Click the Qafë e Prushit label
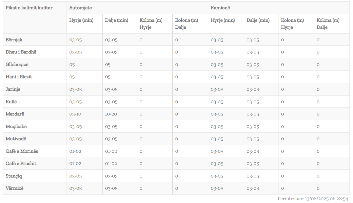This screenshot has width=353, height=203. click(21, 163)
